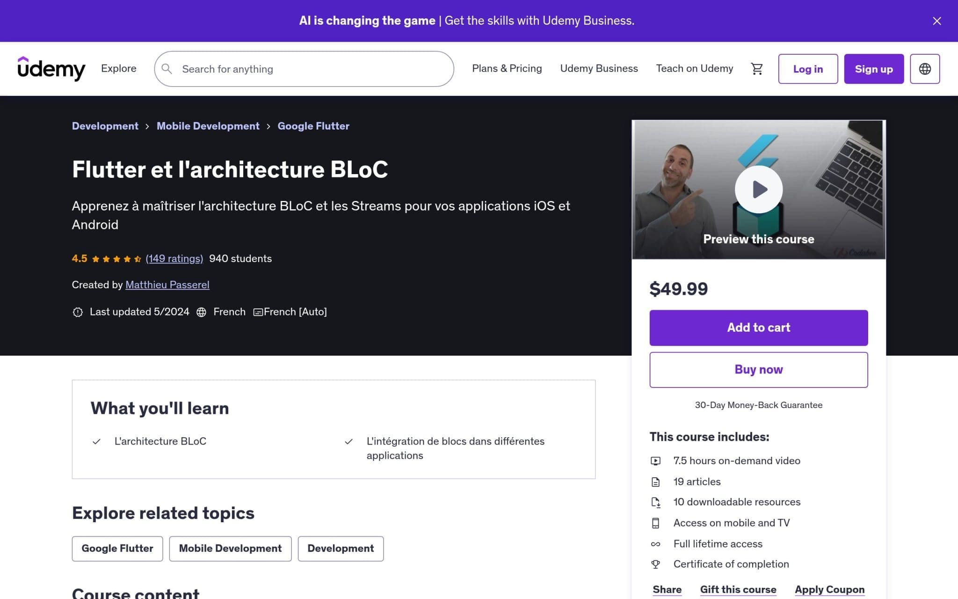Select the Google Flutter topic chip

click(x=117, y=548)
